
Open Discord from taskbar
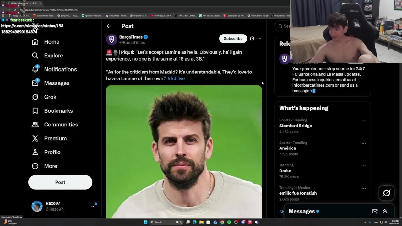point(243,222)
